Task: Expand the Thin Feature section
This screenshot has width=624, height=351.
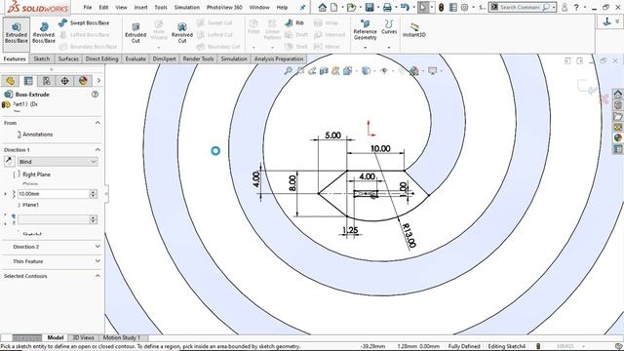Action: 97,261
